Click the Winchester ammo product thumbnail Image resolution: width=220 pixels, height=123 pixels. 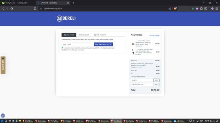coord(133,44)
